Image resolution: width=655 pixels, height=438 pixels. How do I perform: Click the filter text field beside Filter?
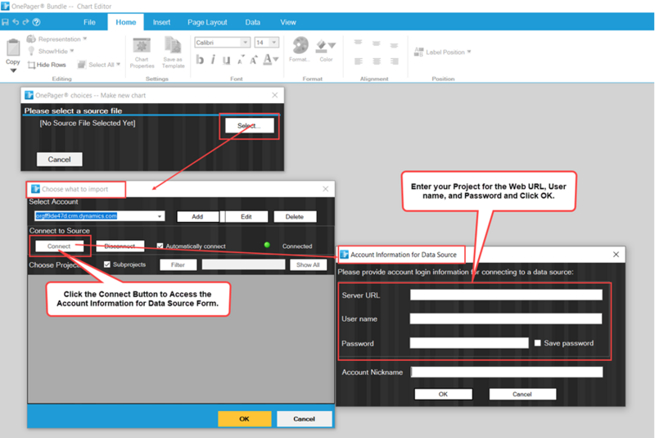coord(243,264)
